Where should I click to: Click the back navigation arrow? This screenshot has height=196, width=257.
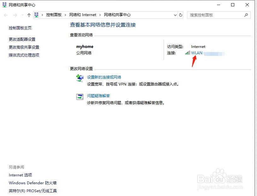(x=5, y=15)
